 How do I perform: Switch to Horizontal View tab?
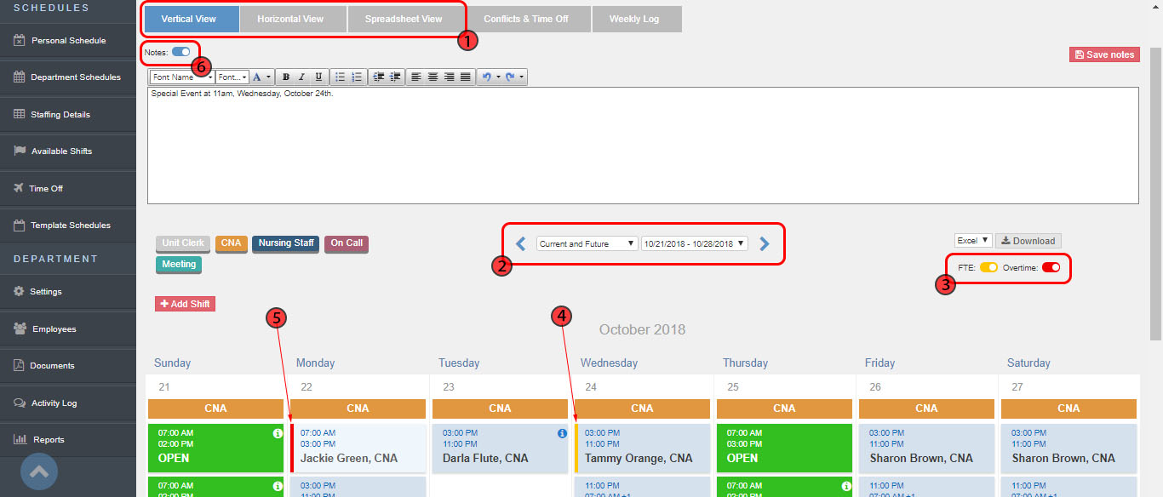coord(290,19)
